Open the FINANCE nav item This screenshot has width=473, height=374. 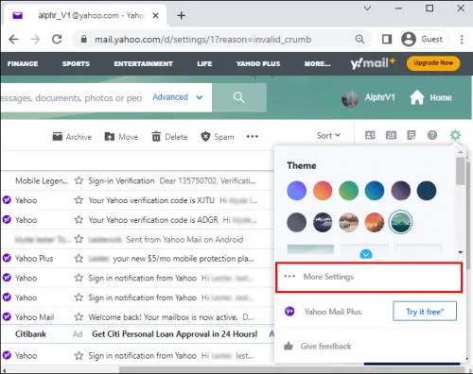point(23,63)
